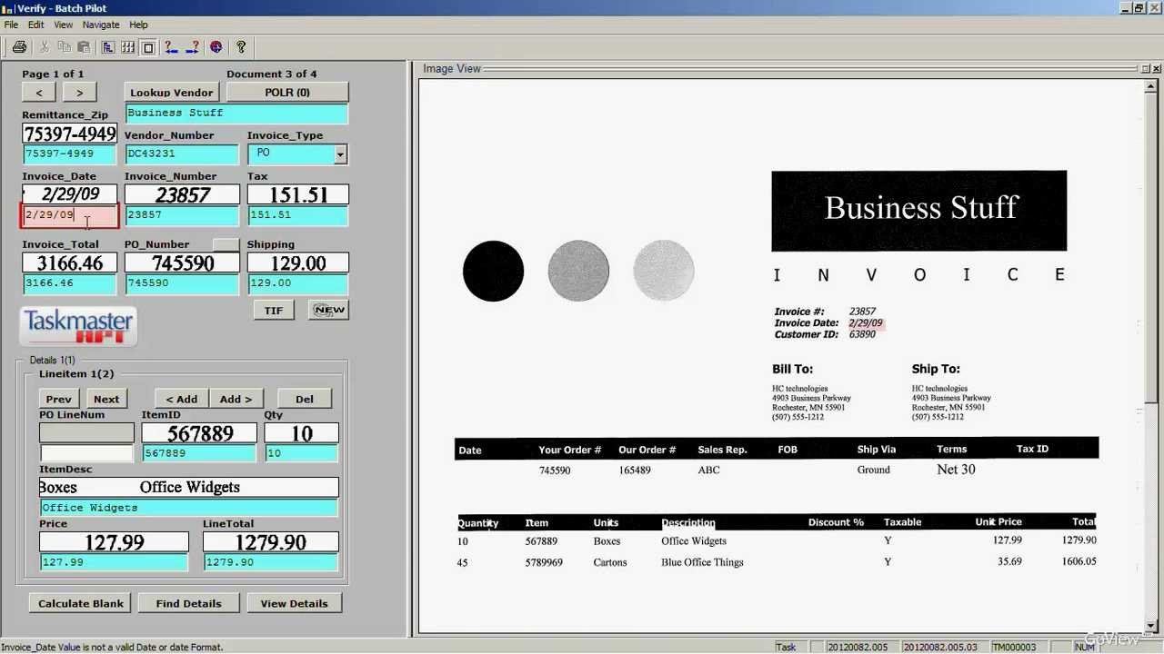Click the toolbar icon right of Paste
This screenshot has height=654, width=1164.
coord(108,47)
